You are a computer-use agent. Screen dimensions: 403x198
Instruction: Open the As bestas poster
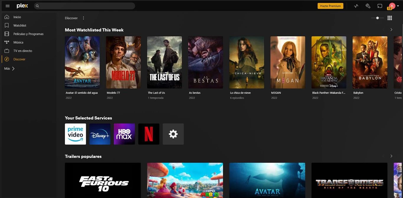(206, 62)
